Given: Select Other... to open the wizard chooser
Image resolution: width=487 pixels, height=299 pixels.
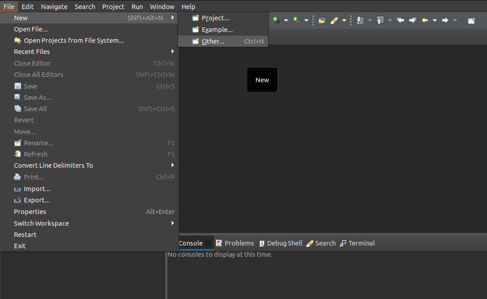Looking at the screenshot, I should [212, 41].
